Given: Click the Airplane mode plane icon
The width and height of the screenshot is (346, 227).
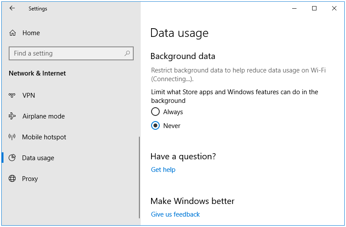Looking at the screenshot, I should click(12, 116).
